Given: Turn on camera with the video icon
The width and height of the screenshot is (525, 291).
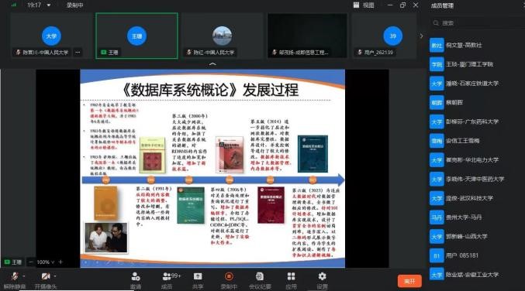Looking at the screenshot, I should tap(46, 276).
